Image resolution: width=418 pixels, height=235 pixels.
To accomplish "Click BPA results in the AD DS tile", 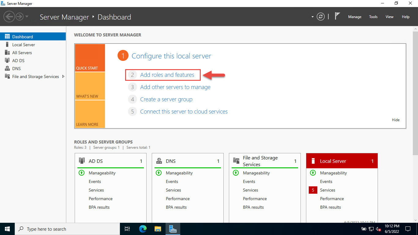I will (x=99, y=207).
